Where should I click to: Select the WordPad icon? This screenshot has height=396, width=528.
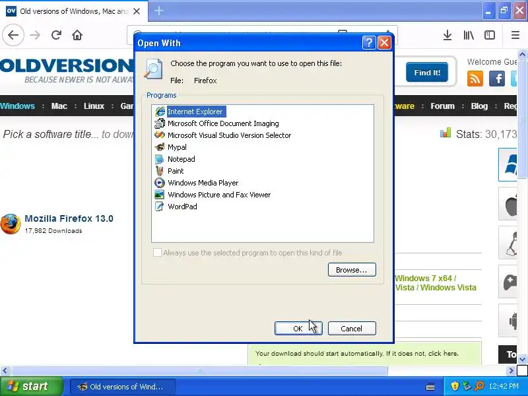pyautogui.click(x=160, y=207)
